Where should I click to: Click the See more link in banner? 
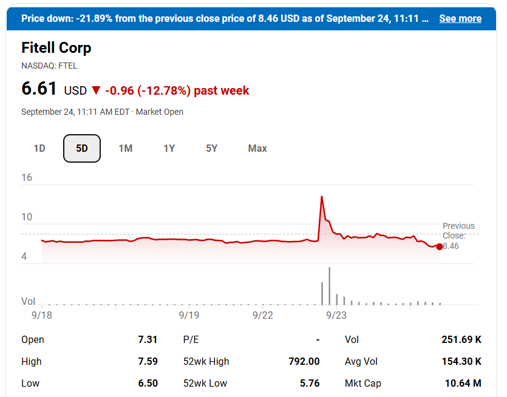[460, 18]
